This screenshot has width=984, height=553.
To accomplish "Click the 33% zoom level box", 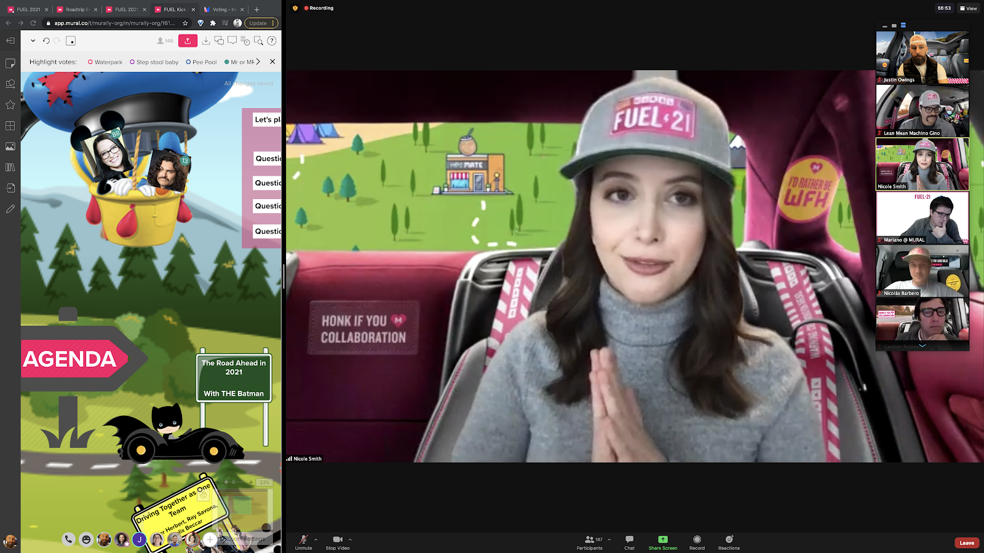I will tap(264, 482).
